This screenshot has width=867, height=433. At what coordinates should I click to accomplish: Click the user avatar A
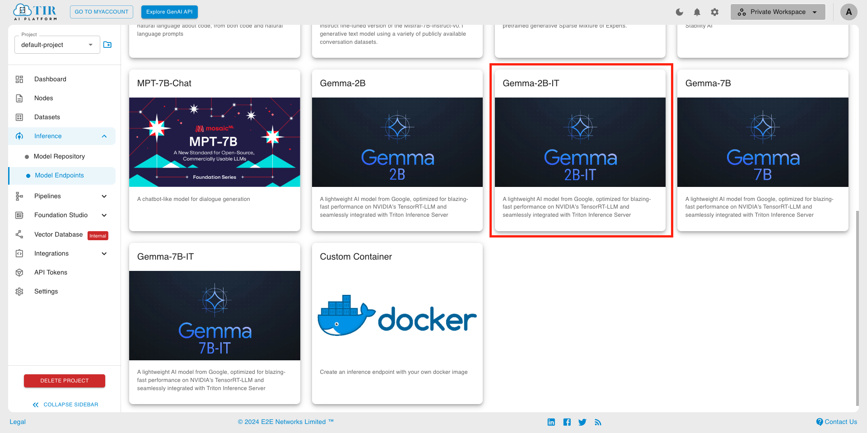tap(848, 12)
